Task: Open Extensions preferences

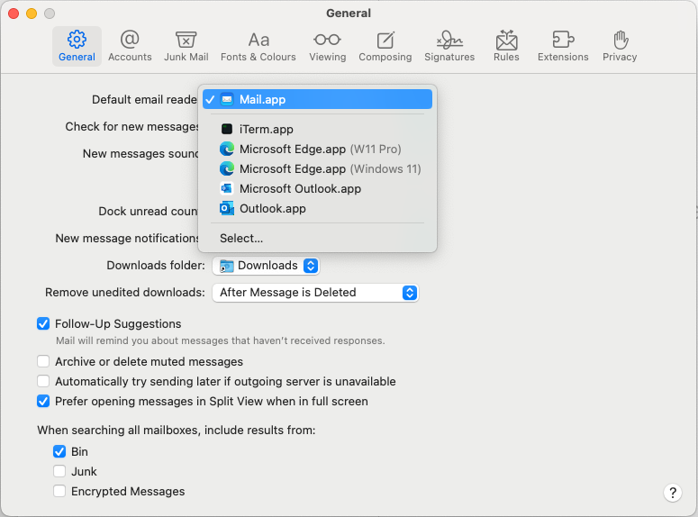Action: [563, 46]
